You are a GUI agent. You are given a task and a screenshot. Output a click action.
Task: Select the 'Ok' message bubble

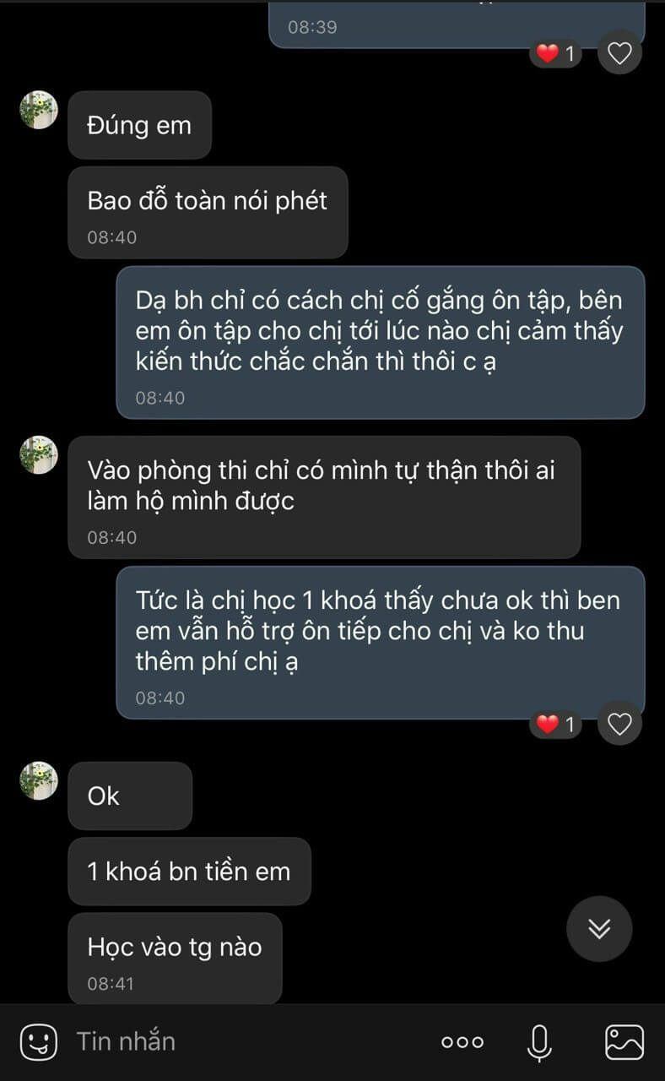130,796
